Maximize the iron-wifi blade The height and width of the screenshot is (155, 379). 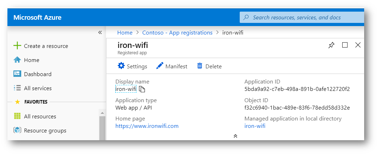click(345, 45)
